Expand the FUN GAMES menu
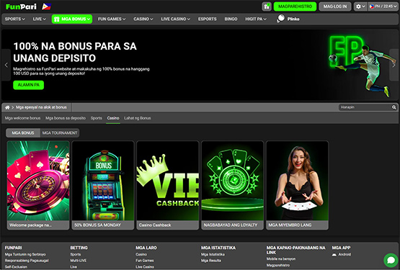 112,19
